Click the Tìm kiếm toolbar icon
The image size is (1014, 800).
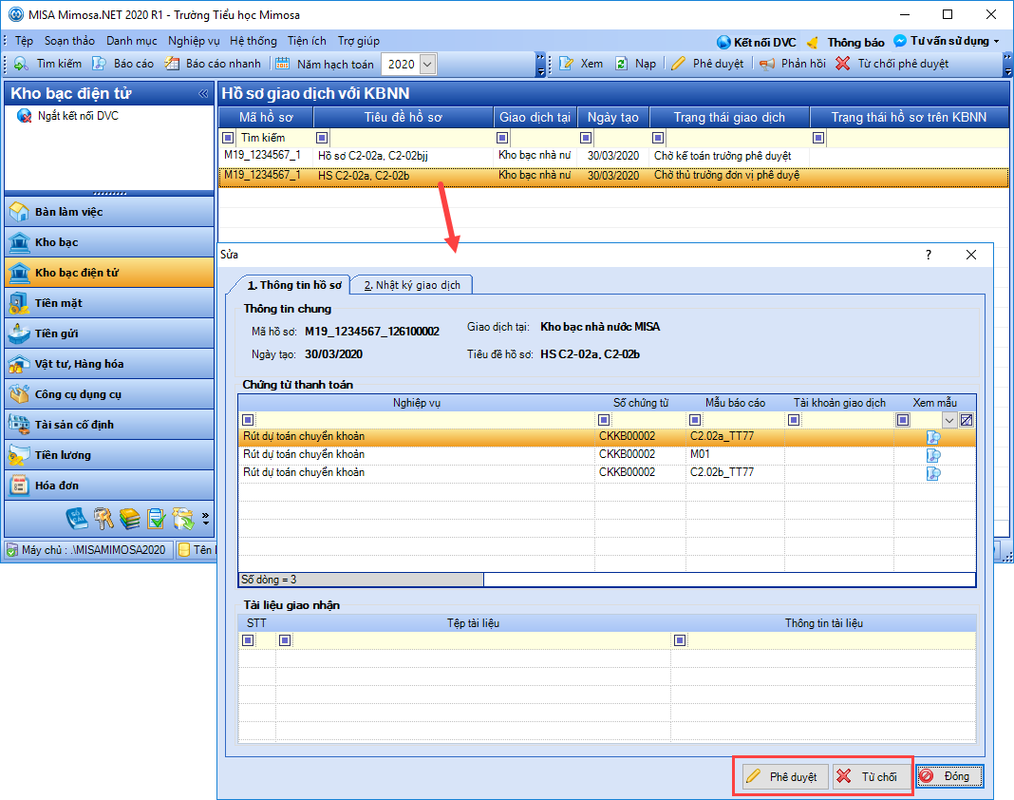47,64
